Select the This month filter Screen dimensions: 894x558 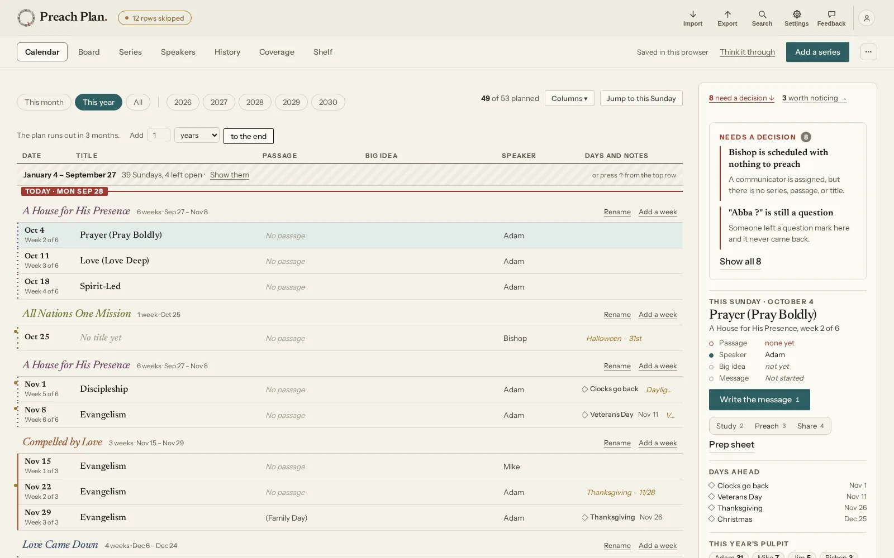coord(44,102)
